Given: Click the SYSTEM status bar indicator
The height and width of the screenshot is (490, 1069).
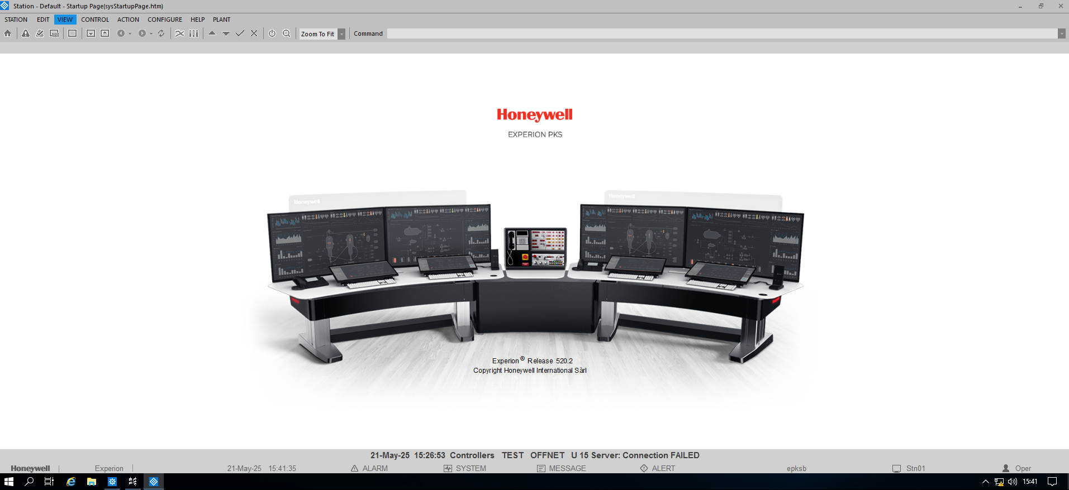Looking at the screenshot, I should pos(465,468).
